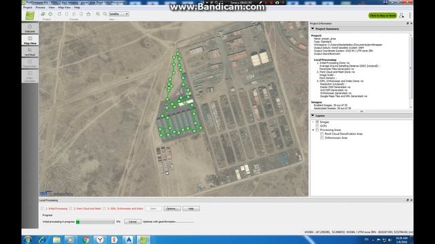Expand the Images layer tree node

(x=313, y=122)
